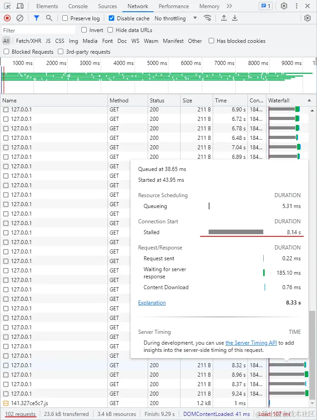Open the Performance tab
Screen dimensions: 317x420
[x=174, y=6]
